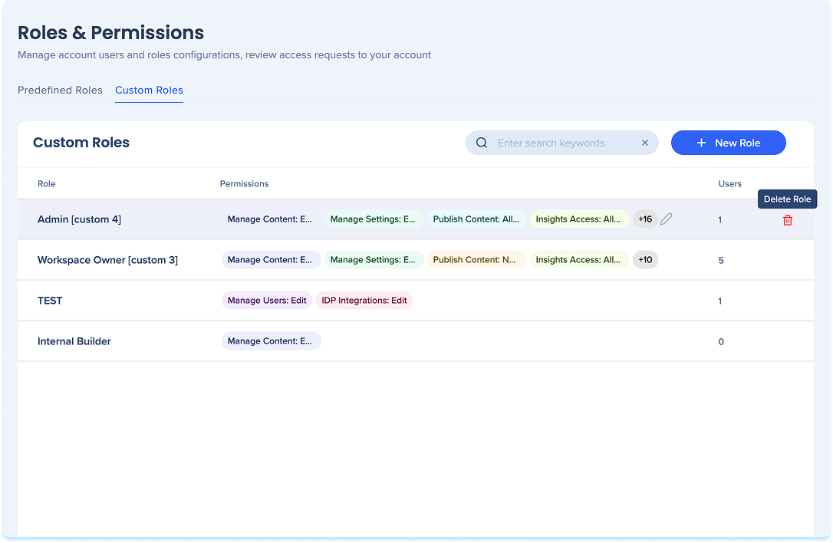Click Admin's Insights Access permission tag
Image resolution: width=833 pixels, height=543 pixels.
578,219
